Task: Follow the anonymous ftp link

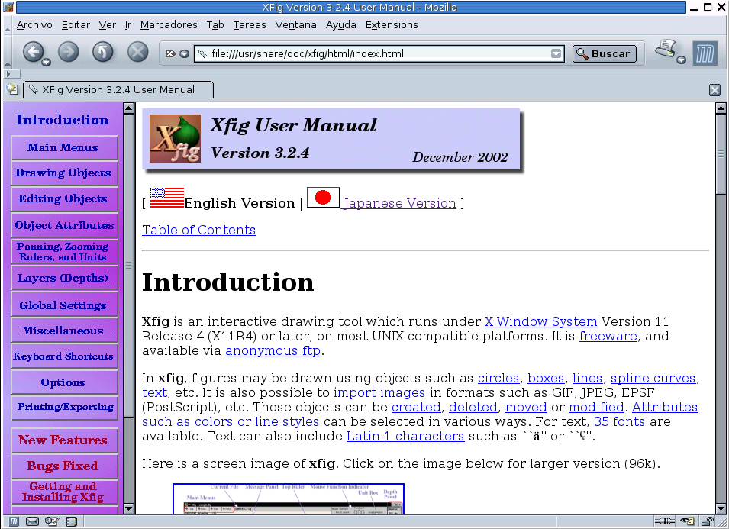Action: pos(273,350)
